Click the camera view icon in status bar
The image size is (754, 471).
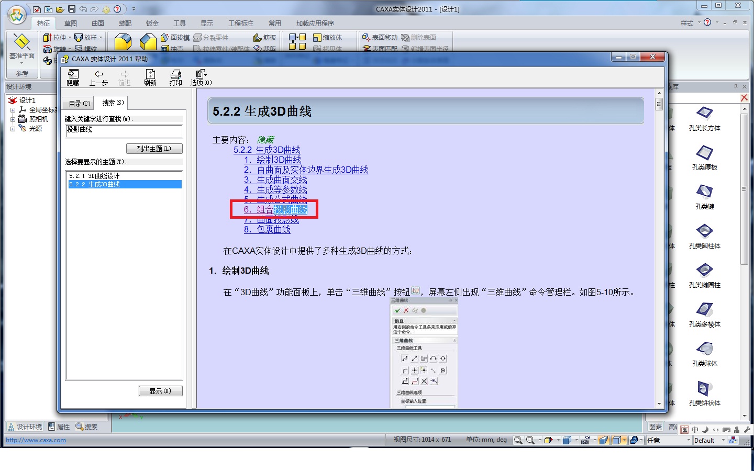click(585, 440)
